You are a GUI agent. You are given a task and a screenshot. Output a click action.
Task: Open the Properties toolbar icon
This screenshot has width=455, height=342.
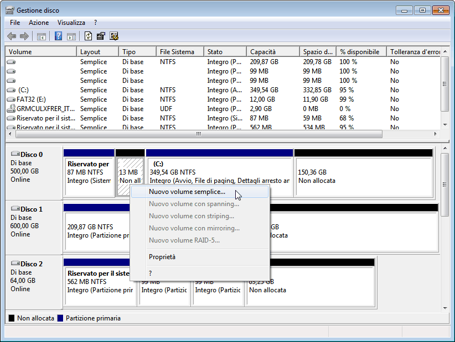tap(101, 36)
